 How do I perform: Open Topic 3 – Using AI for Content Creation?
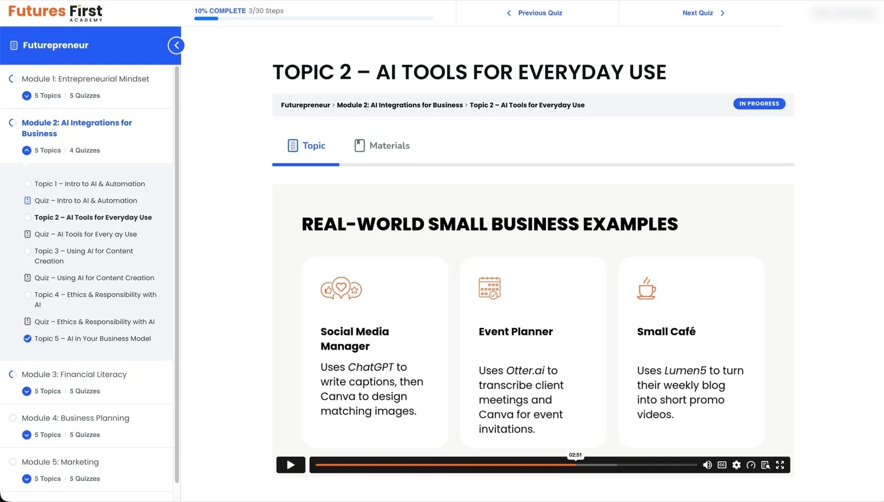point(83,256)
